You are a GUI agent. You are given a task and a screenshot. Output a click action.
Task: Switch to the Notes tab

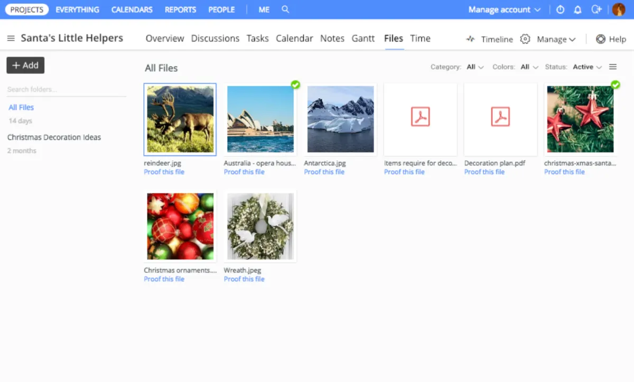tap(332, 39)
